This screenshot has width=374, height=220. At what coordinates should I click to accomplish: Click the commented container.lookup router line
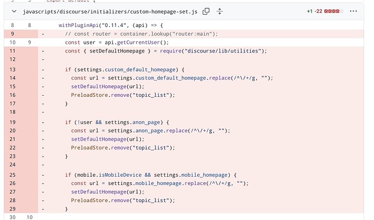141,34
